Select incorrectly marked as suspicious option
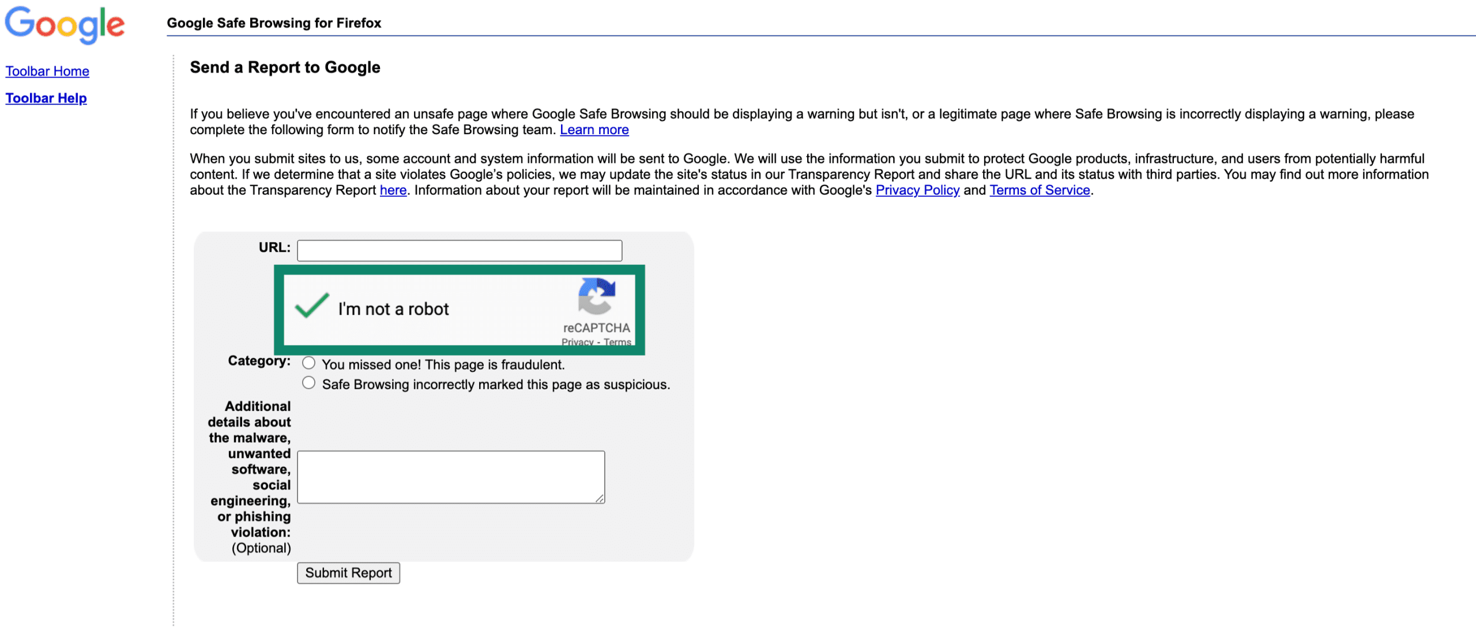 (309, 382)
